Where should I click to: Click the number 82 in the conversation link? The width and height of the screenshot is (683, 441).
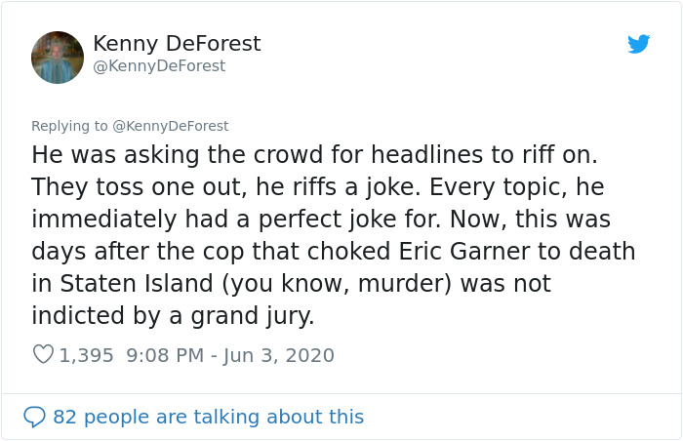tap(64, 417)
